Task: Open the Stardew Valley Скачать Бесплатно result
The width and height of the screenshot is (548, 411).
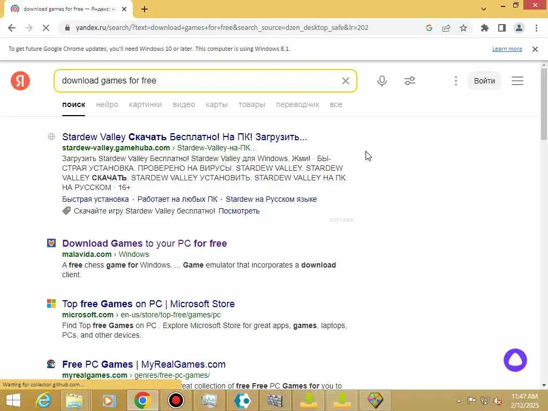Action: pos(185,136)
